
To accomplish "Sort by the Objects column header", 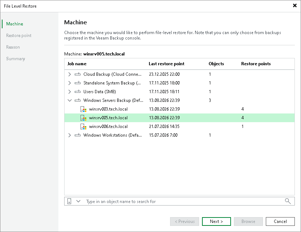I will (x=216, y=64).
